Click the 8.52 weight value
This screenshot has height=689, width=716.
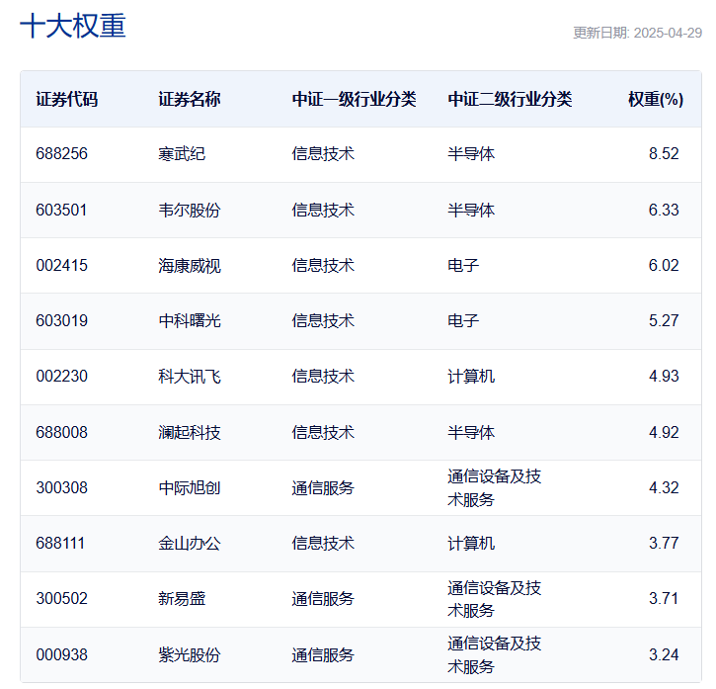tap(664, 154)
